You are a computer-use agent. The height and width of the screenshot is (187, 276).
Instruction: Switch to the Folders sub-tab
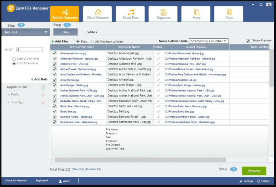point(92,32)
